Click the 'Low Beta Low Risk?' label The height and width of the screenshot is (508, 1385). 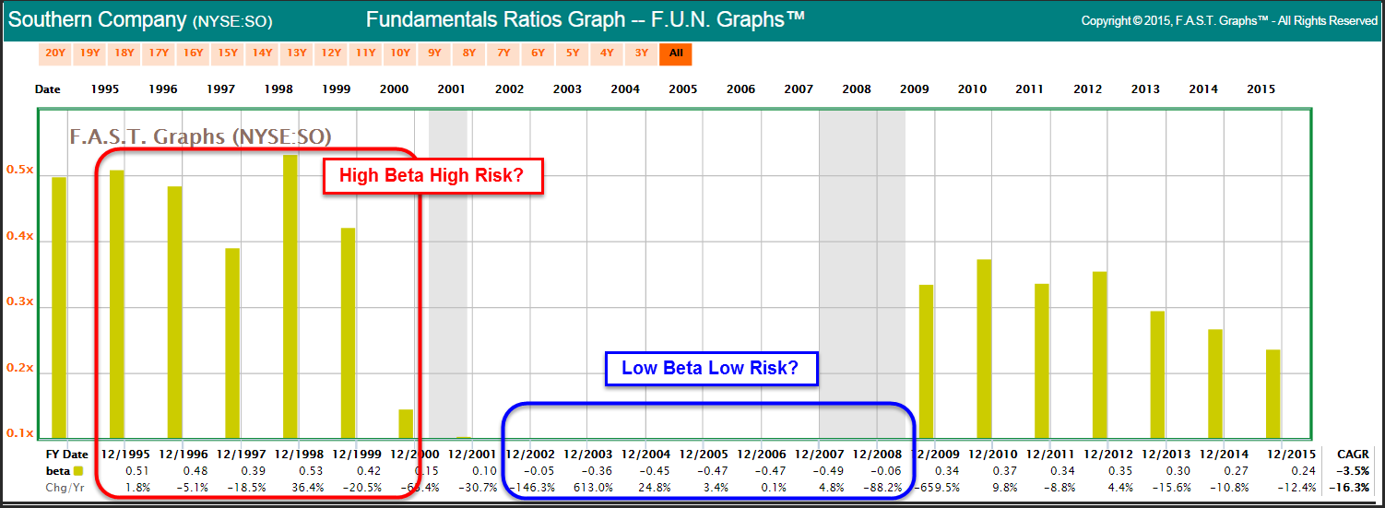[710, 370]
